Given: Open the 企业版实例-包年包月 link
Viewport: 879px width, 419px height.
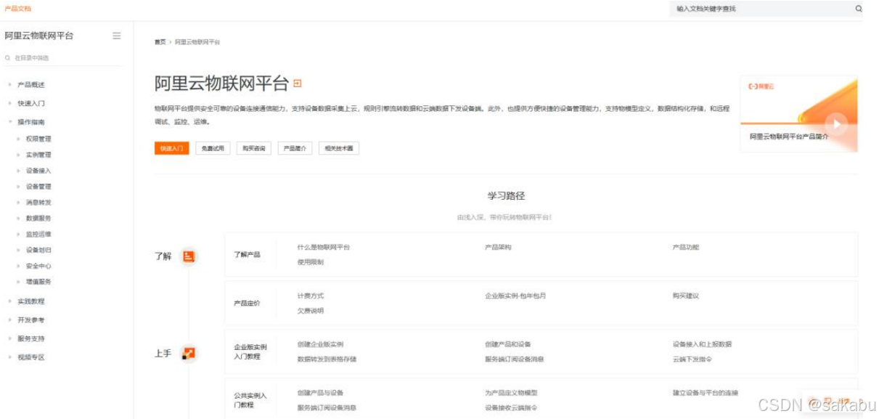Looking at the screenshot, I should click(515, 296).
